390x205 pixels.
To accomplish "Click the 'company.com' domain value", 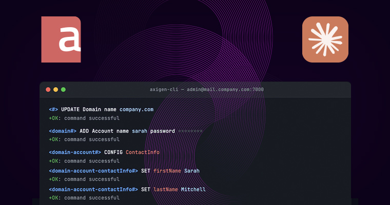I will pos(136,110).
